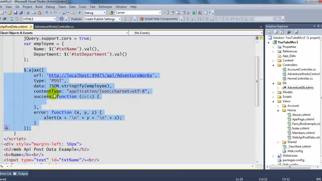322x181 pixels.
Task: Click the Properties icon in the Solution Explorer toolbar
Action: 269,32
